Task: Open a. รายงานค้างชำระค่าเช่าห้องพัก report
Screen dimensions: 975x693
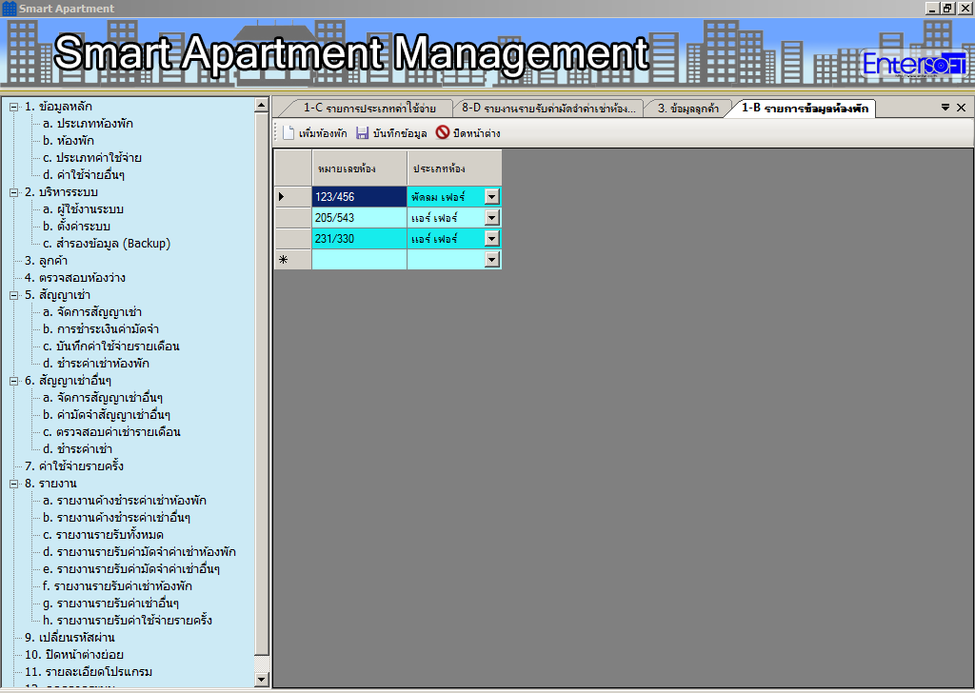Action: pos(125,501)
